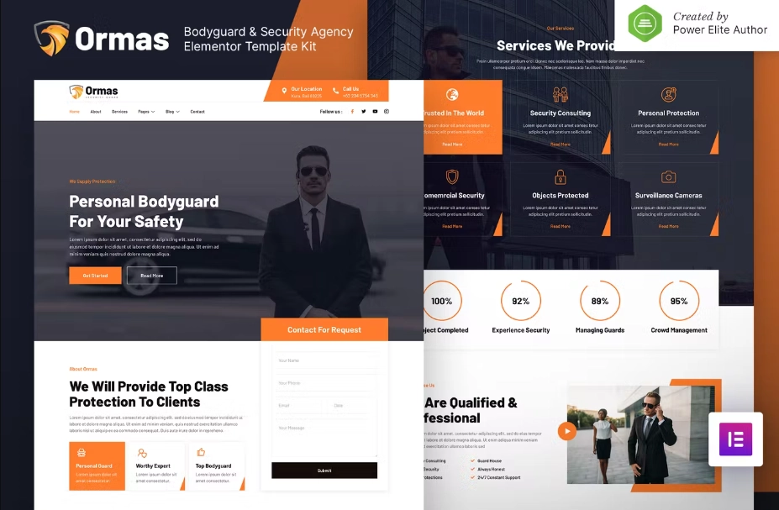The height and width of the screenshot is (510, 779).
Task: Open the Facebook follow icon
Action: (352, 112)
